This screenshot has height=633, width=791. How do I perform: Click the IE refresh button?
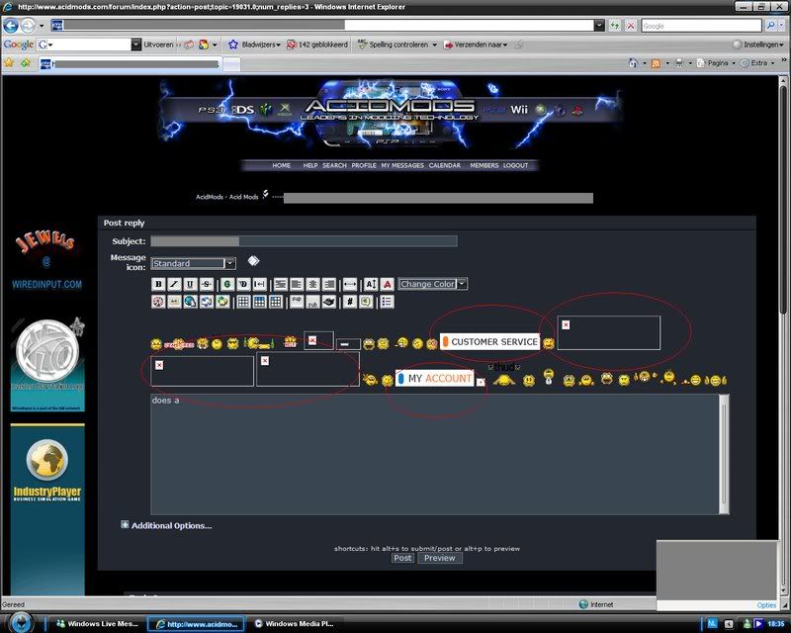[614, 26]
